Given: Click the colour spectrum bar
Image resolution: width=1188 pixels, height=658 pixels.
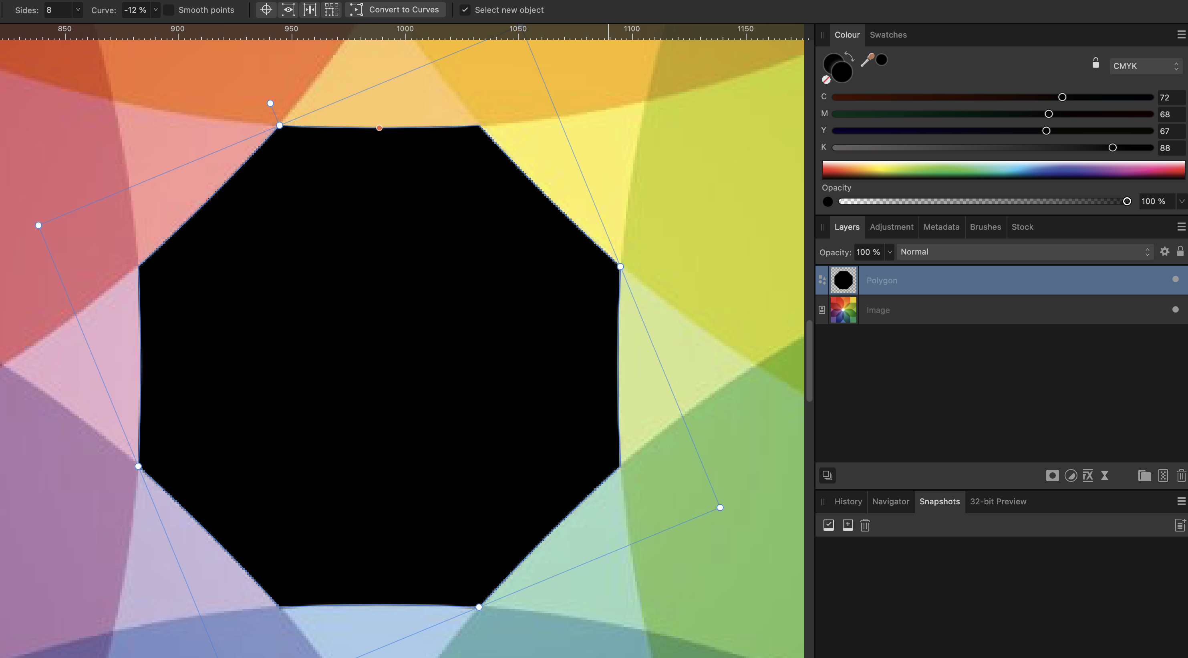Looking at the screenshot, I should [x=1003, y=170].
